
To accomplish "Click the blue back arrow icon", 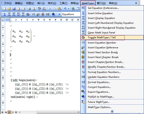I will coord(59,14).
